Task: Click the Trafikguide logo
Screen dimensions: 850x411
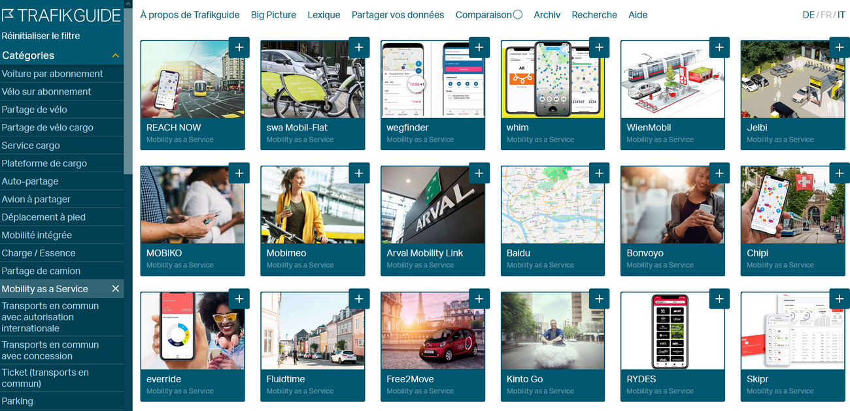Action: tap(61, 16)
